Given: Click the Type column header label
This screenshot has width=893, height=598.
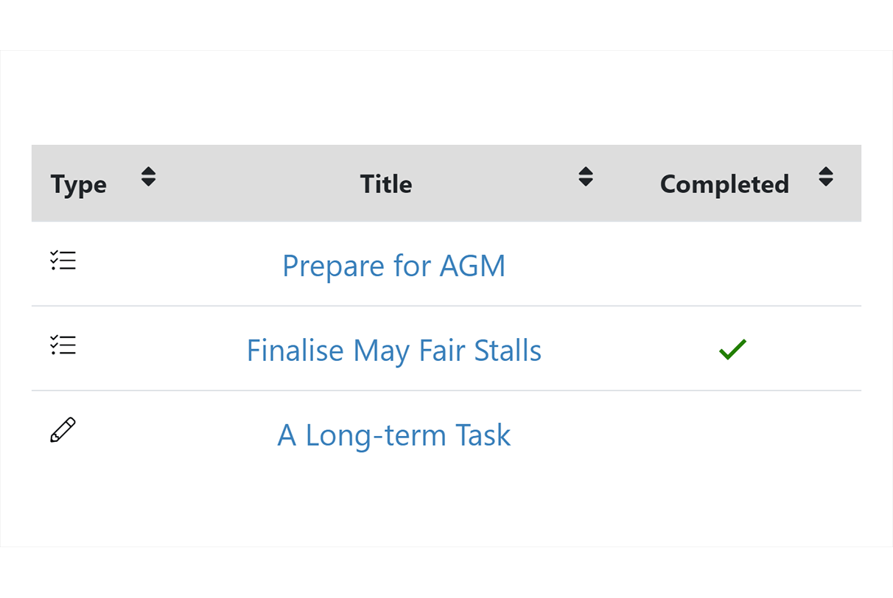Looking at the screenshot, I should click(x=79, y=184).
